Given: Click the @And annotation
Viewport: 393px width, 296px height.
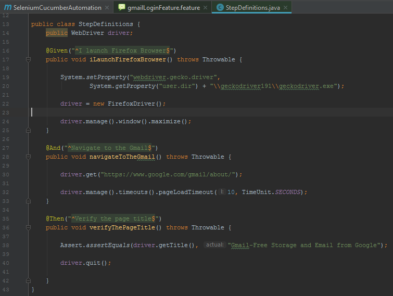Looking at the screenshot, I should tap(53, 148).
